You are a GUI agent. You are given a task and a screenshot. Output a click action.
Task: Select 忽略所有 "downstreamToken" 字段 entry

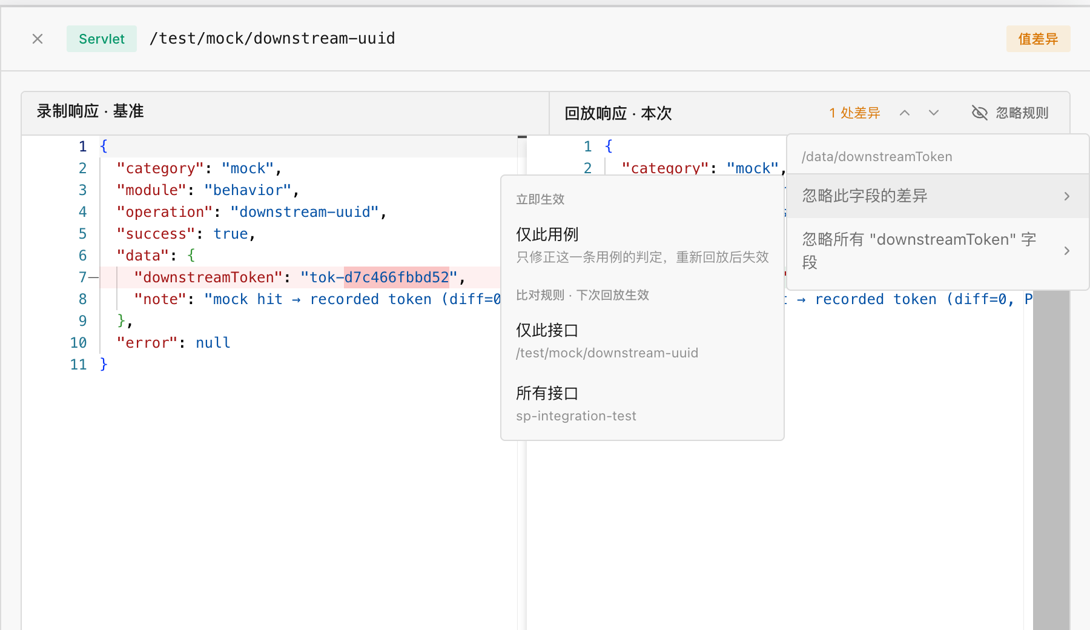937,251
